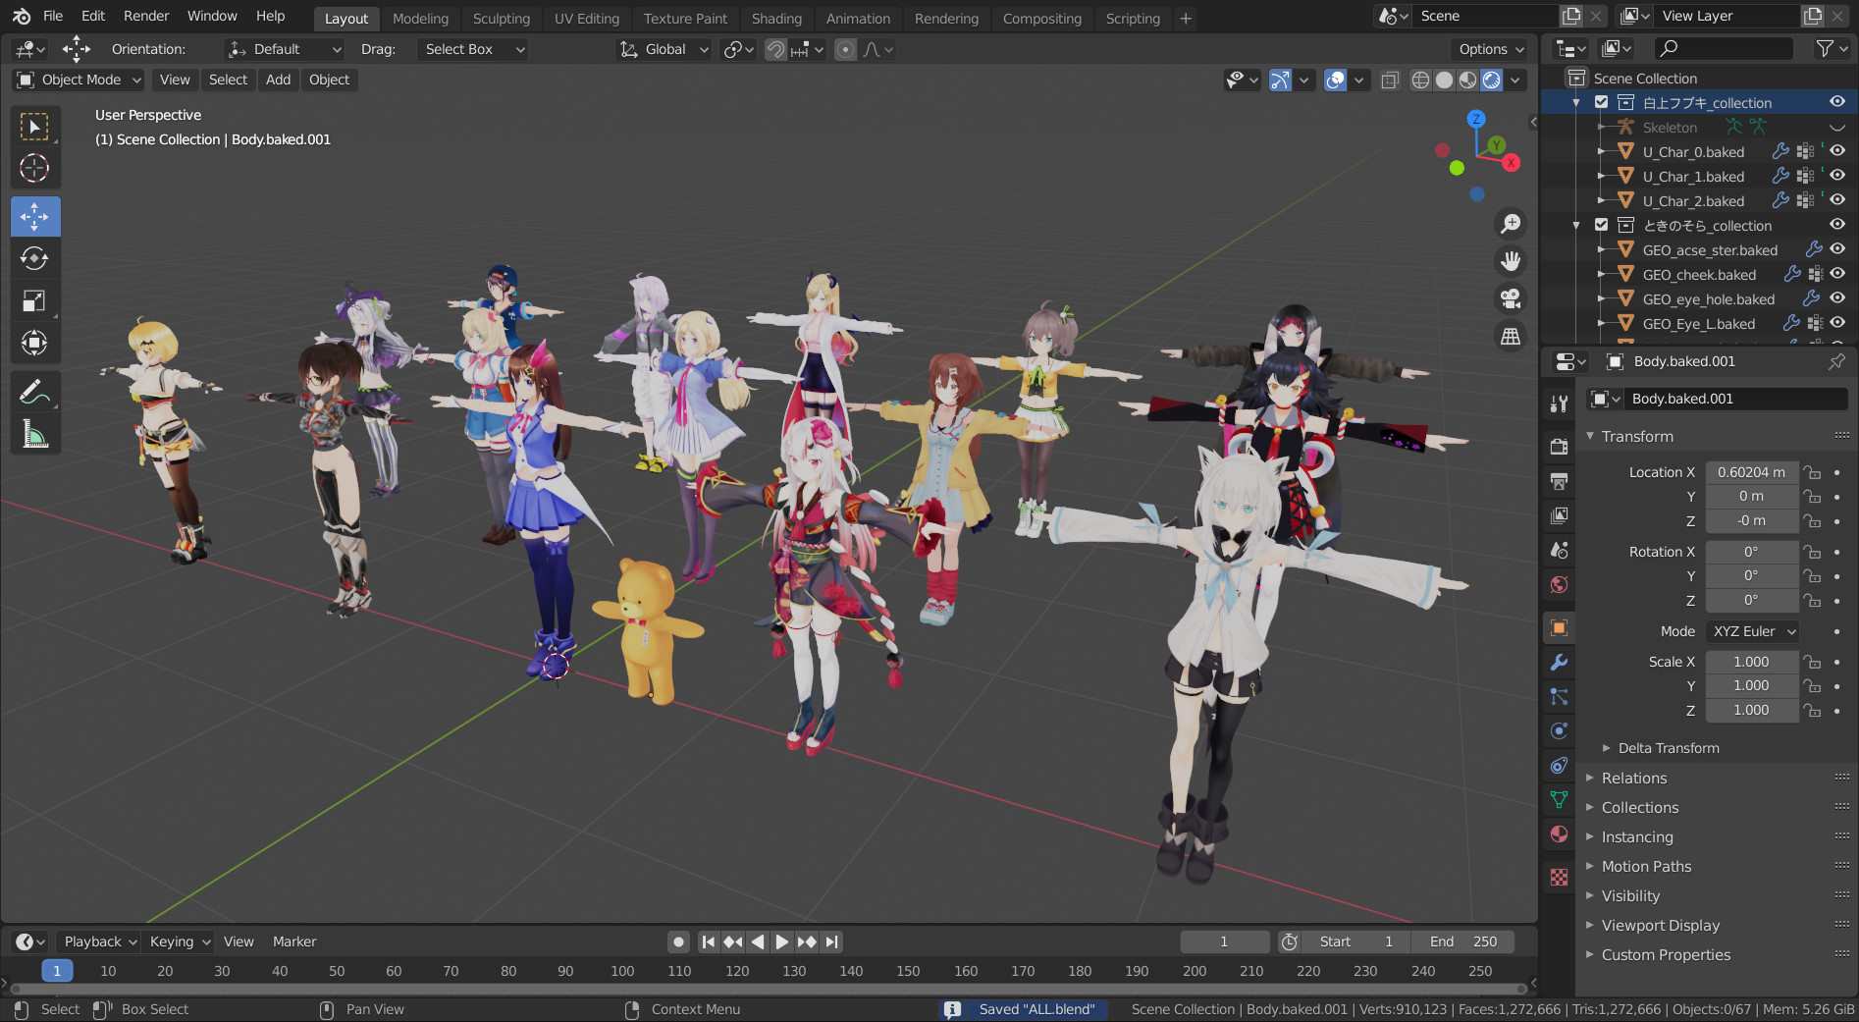Click the Location X value field
Screen dimensions: 1859x1022
(x=1751, y=472)
